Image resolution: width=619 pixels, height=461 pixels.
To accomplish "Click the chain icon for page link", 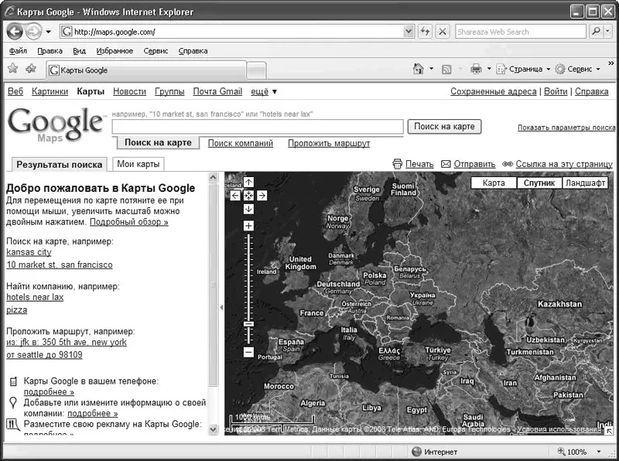I will [x=508, y=164].
